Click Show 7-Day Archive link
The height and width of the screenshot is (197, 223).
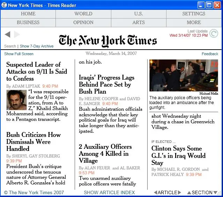coord(37,46)
